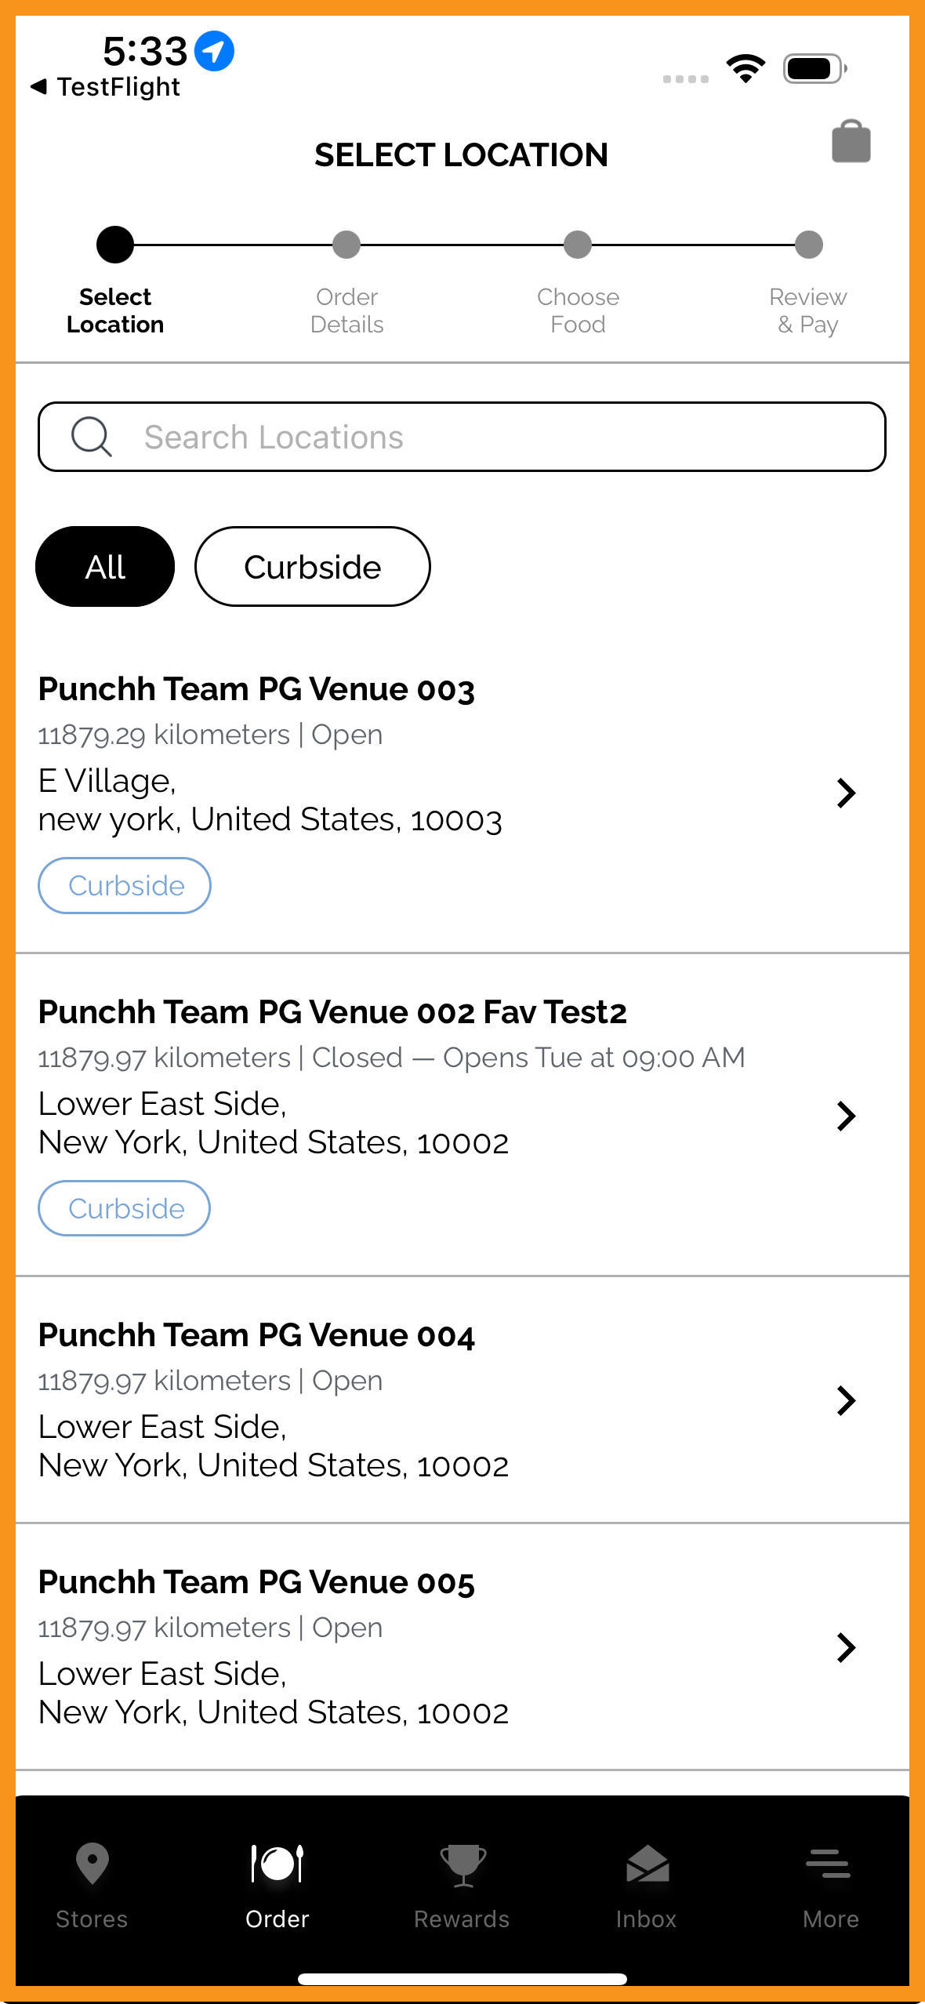Image resolution: width=925 pixels, height=2004 pixels.
Task: Tap Curbside tag under Venue 003
Action: point(125,885)
